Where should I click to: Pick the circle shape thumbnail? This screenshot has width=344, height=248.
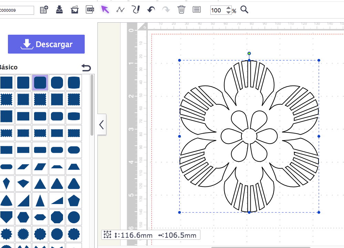[x=74, y=217]
